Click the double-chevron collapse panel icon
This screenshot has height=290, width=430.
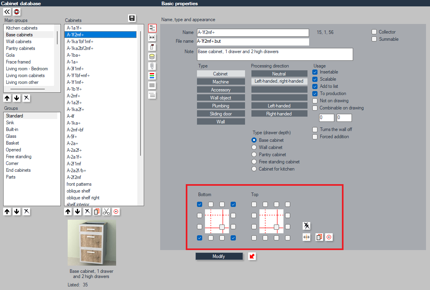(7, 12)
